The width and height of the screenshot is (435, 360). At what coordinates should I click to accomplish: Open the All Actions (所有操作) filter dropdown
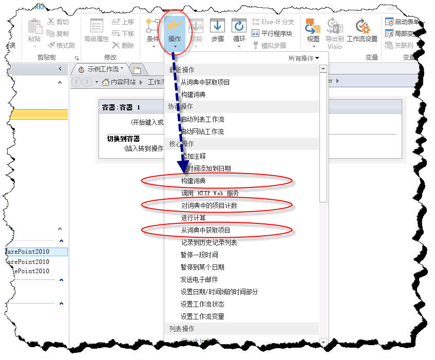304,58
